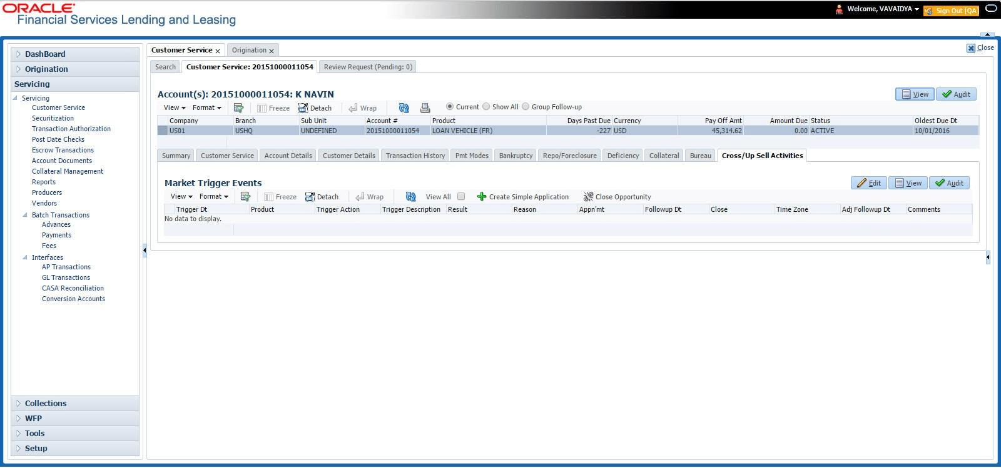This screenshot has height=468, width=1001.
Task: Expand the Setup navigation section
Action: point(18,449)
